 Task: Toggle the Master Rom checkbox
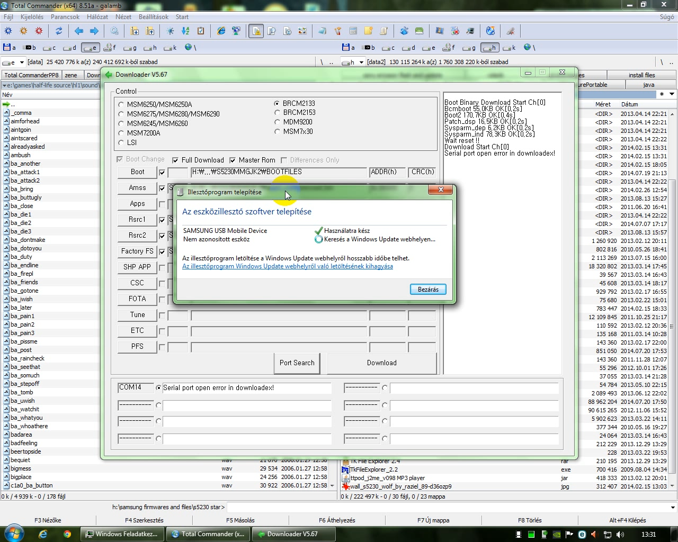tap(233, 160)
